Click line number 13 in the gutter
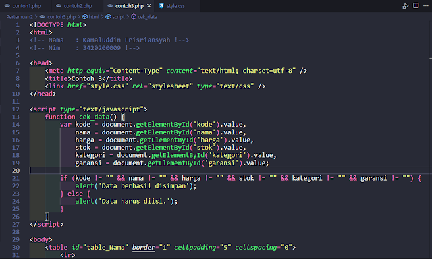 pyautogui.click(x=16, y=117)
